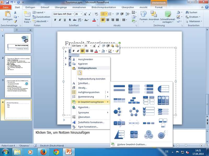The height and width of the screenshot is (156, 209).
Task: Open the Animationen ribbon tab
Action: click(x=79, y=8)
